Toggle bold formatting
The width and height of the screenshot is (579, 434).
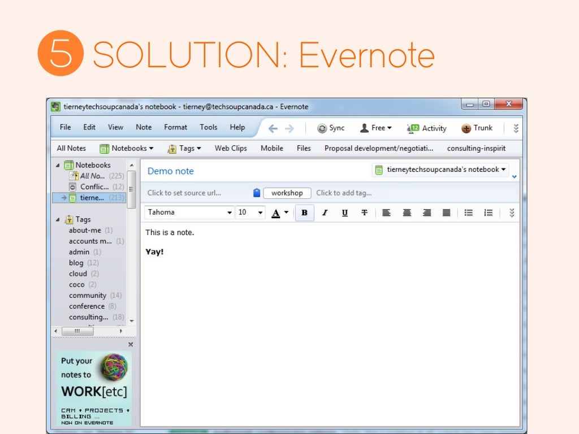305,212
